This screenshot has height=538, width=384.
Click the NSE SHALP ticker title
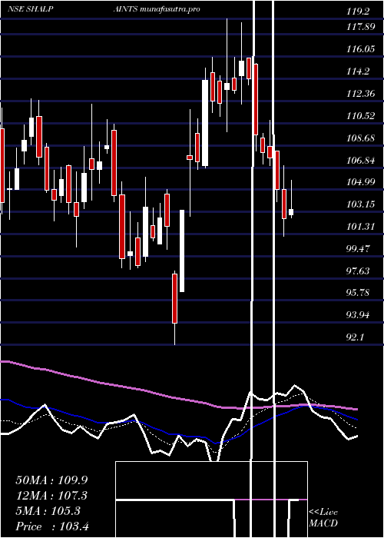(30, 9)
